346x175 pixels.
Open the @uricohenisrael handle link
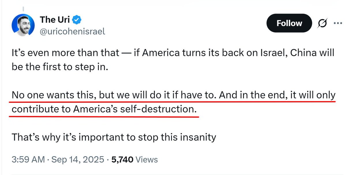tap(72, 31)
